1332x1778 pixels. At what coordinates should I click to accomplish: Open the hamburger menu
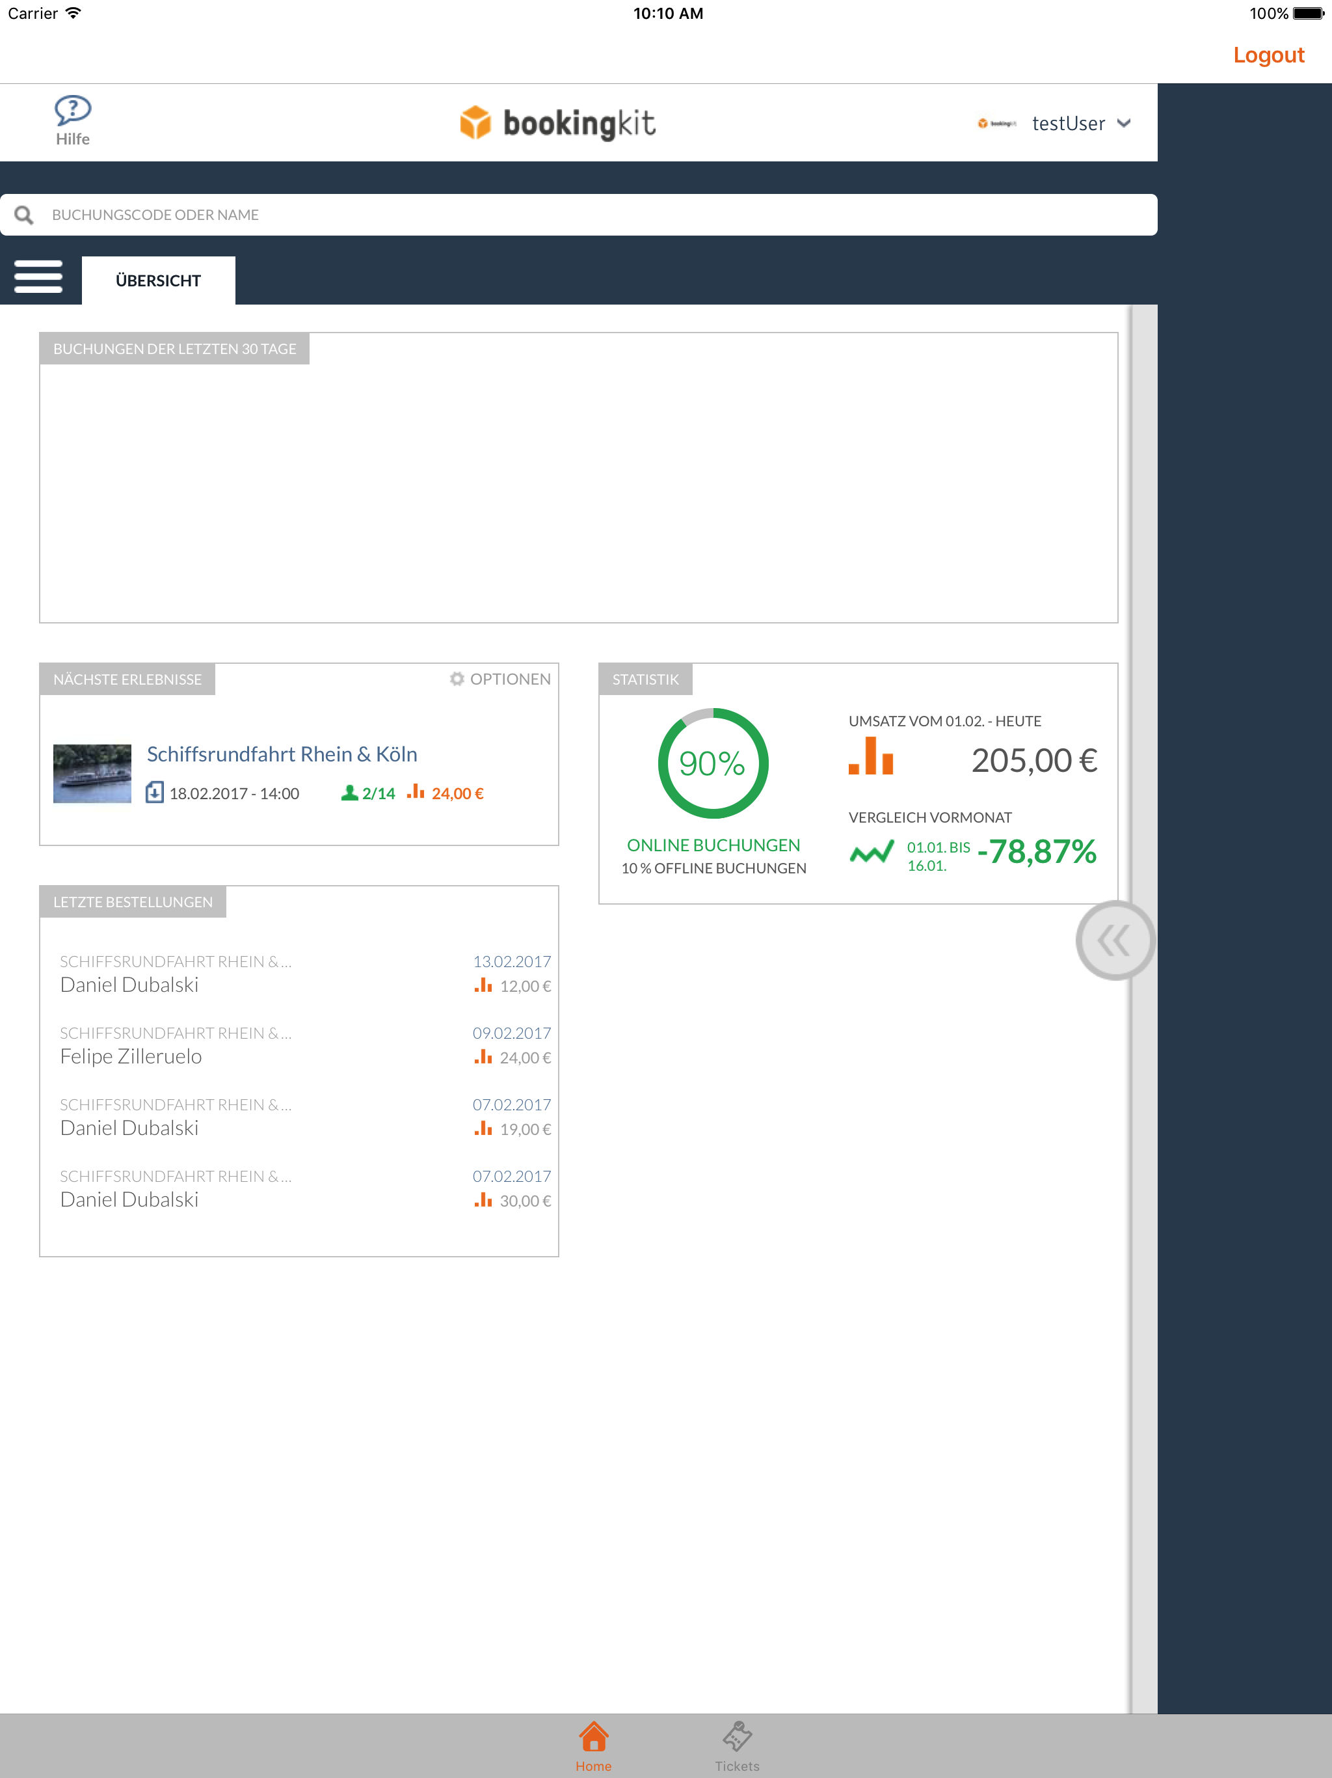(x=38, y=277)
